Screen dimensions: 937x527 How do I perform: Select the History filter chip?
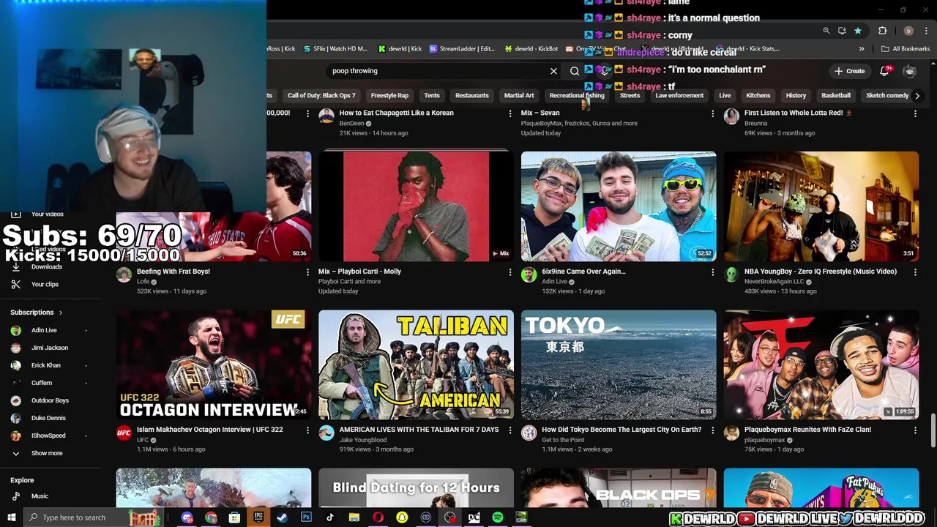(x=796, y=95)
